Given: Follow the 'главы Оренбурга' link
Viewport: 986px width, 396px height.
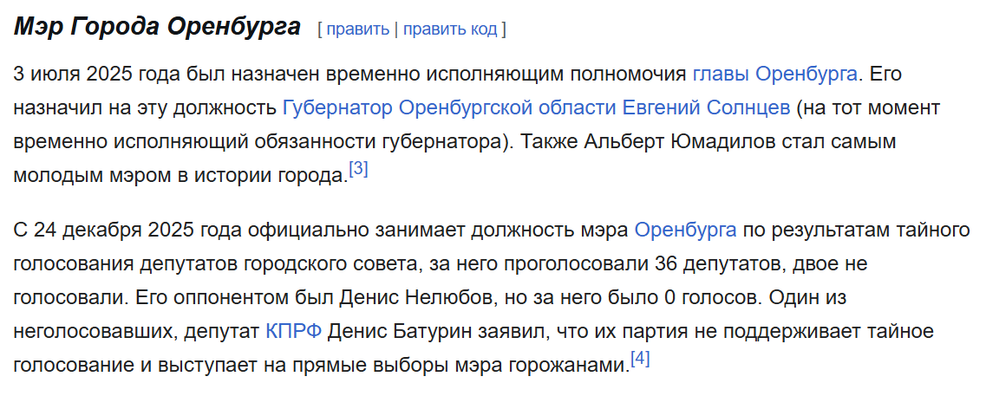Looking at the screenshot, I should [774, 75].
